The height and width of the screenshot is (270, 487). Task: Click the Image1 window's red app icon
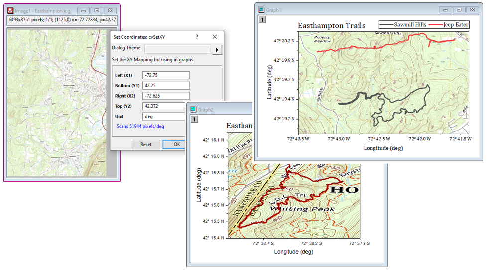coord(10,10)
